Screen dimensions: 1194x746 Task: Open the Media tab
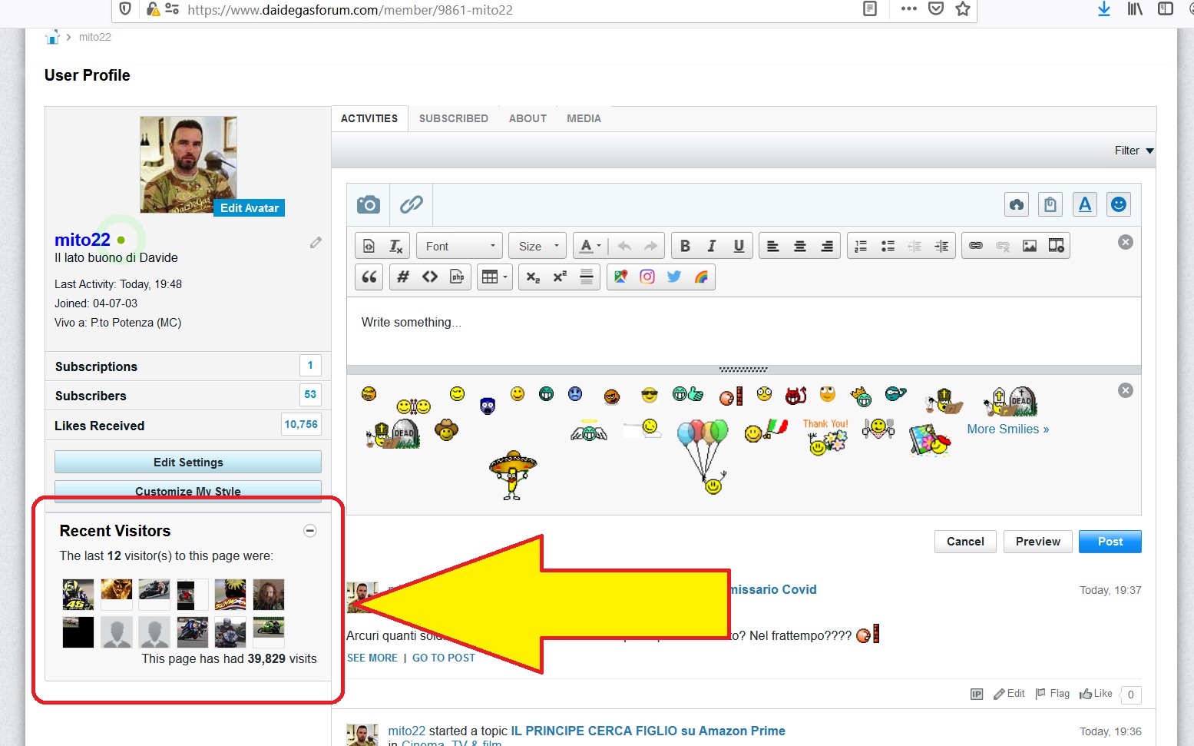click(x=584, y=118)
